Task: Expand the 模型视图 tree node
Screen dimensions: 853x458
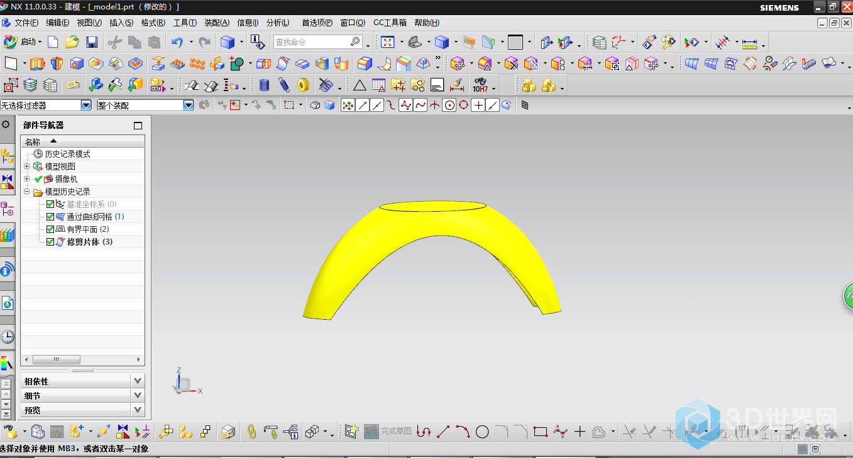Action: click(26, 166)
